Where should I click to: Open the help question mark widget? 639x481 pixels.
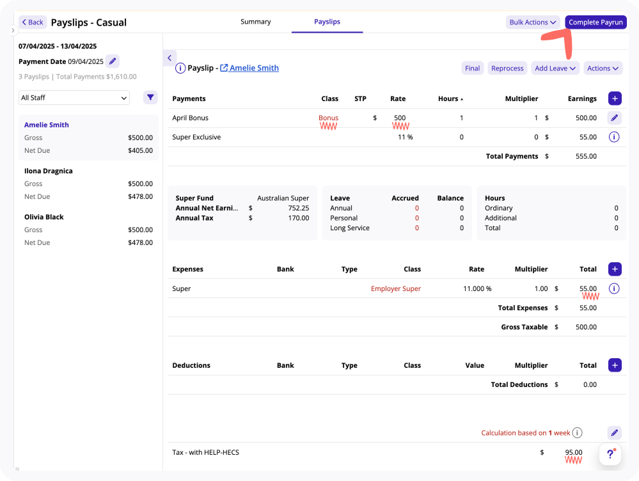(x=610, y=453)
